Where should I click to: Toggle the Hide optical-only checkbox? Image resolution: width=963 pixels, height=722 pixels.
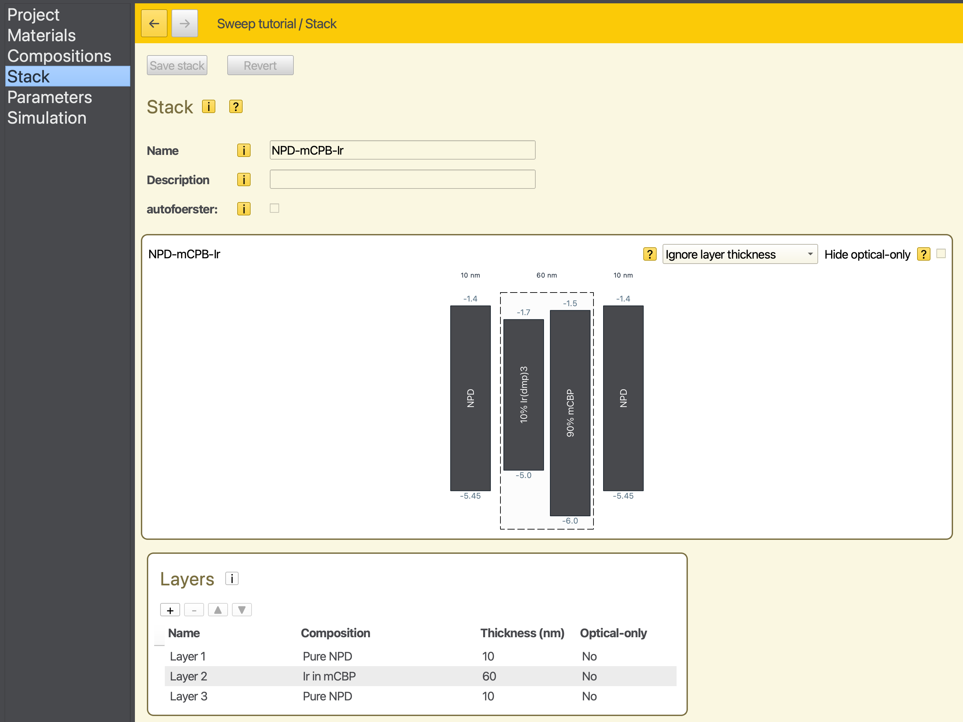pos(941,254)
